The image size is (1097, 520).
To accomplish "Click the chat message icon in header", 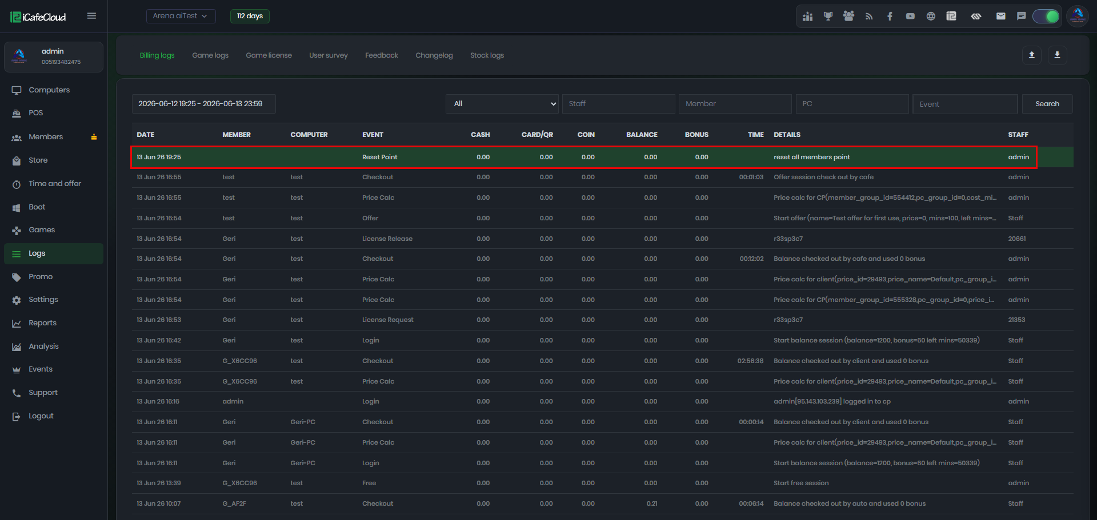I will (x=1021, y=16).
